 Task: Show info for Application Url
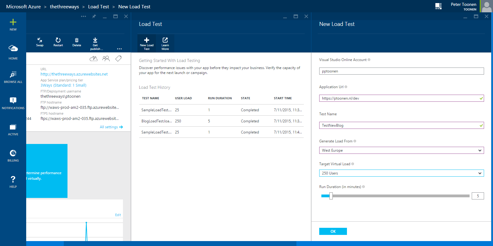tap(346, 87)
